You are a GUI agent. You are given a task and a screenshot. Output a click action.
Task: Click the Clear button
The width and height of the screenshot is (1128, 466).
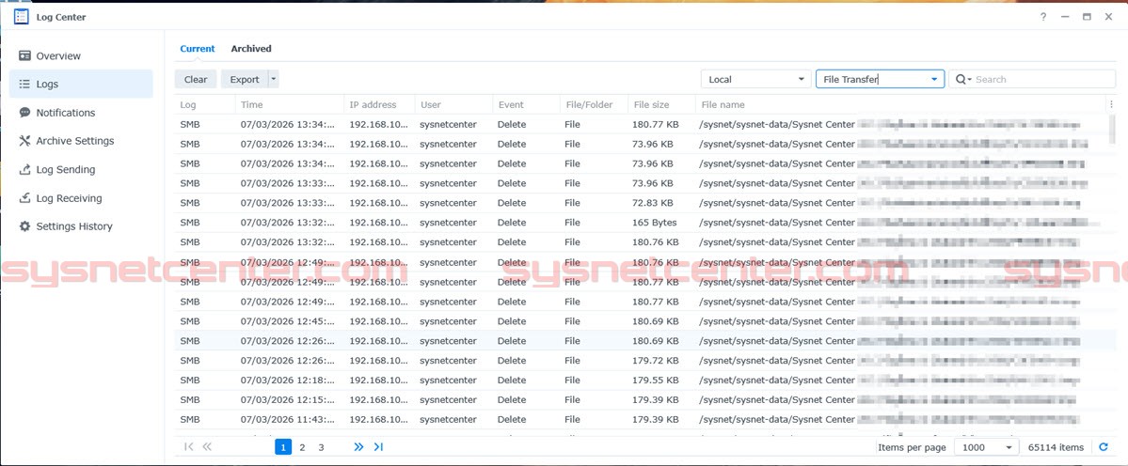196,80
